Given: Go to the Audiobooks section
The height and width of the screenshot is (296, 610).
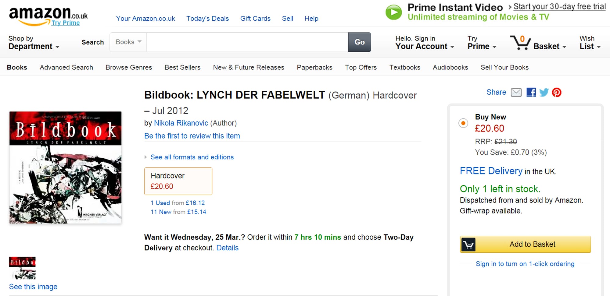Looking at the screenshot, I should (x=450, y=67).
